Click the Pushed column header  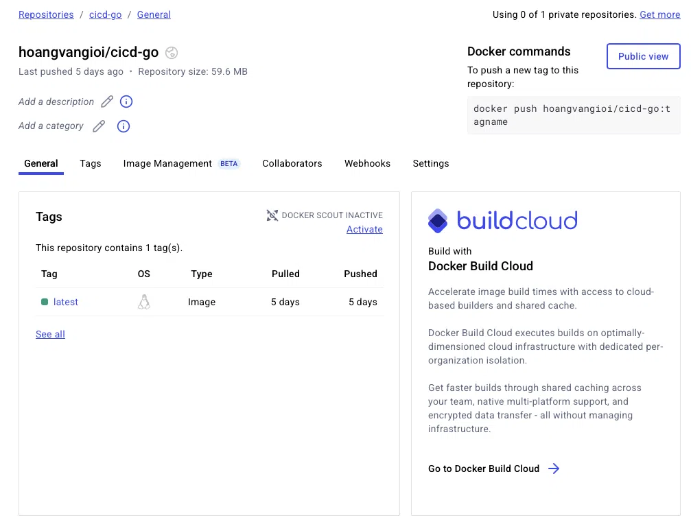click(360, 274)
